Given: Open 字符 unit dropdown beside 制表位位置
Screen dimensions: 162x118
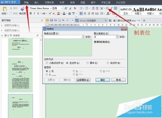Looking at the screenshot, I should tap(88, 37).
